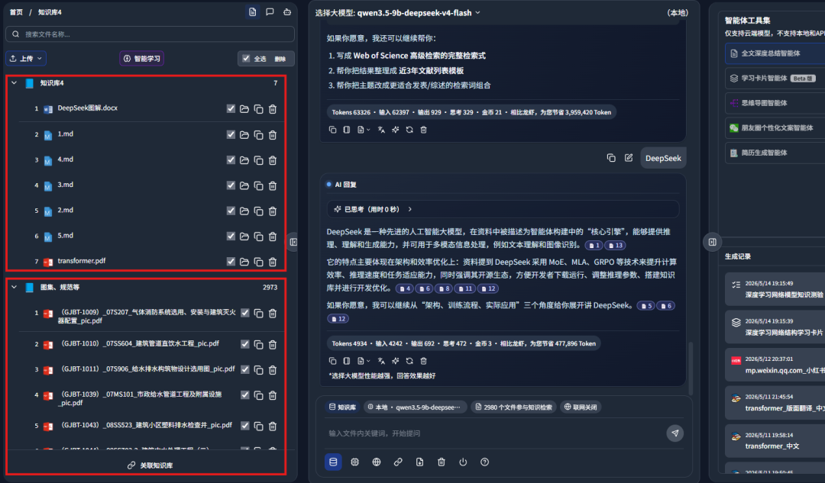Open the chat bubble icon in left panel header
This screenshot has height=483, width=825.
[x=270, y=11]
